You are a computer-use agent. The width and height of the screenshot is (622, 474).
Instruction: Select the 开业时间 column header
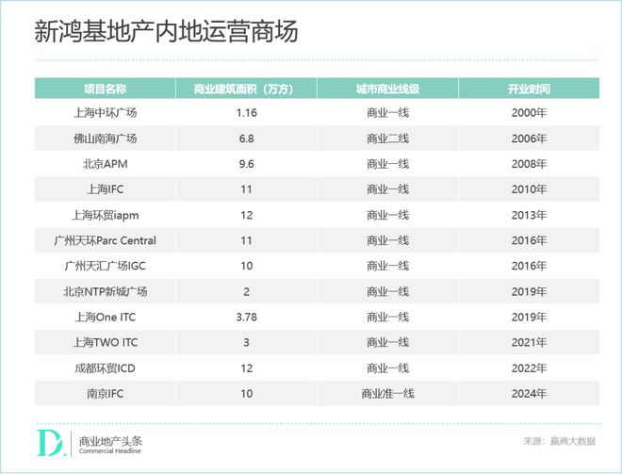(529, 89)
